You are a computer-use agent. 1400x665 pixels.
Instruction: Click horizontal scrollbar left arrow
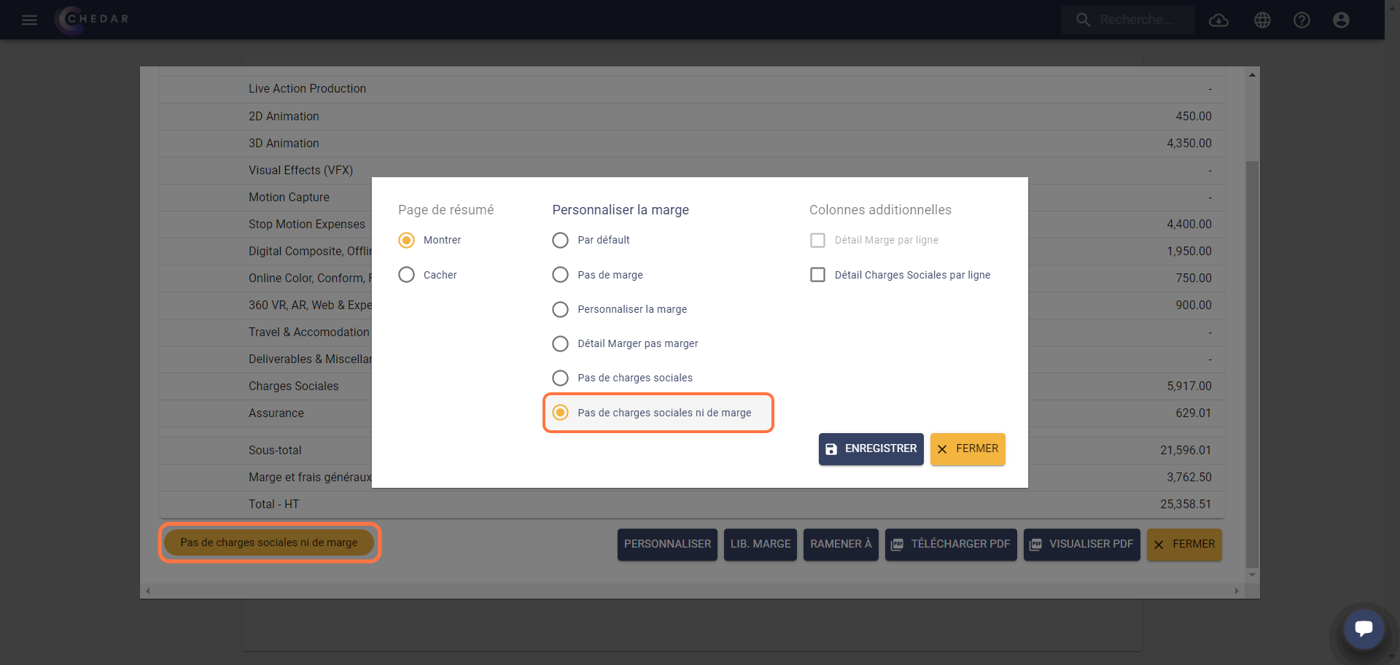[x=148, y=591]
